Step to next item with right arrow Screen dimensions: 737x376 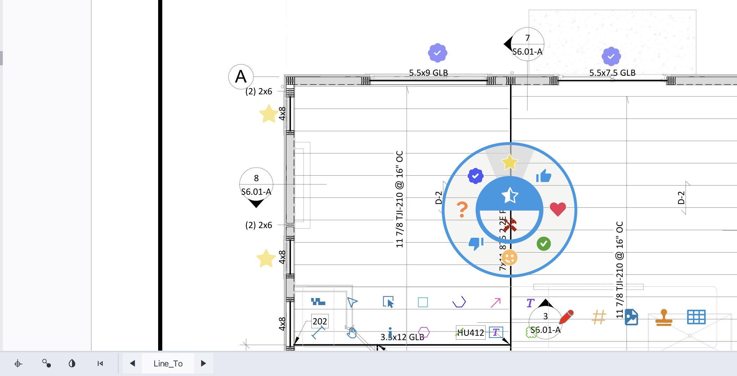coord(203,363)
